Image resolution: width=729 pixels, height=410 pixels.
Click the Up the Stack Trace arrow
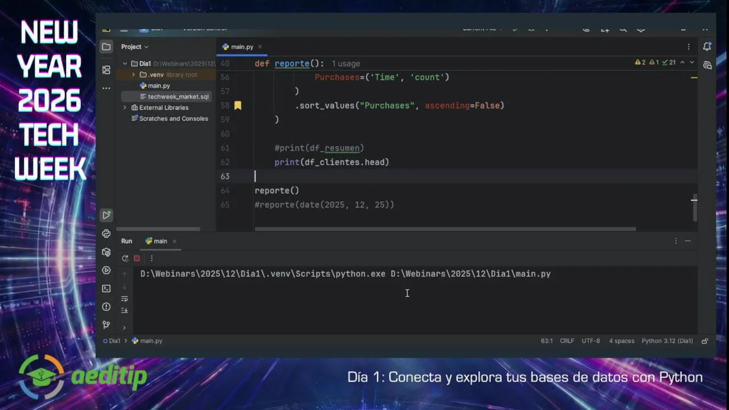tap(124, 274)
